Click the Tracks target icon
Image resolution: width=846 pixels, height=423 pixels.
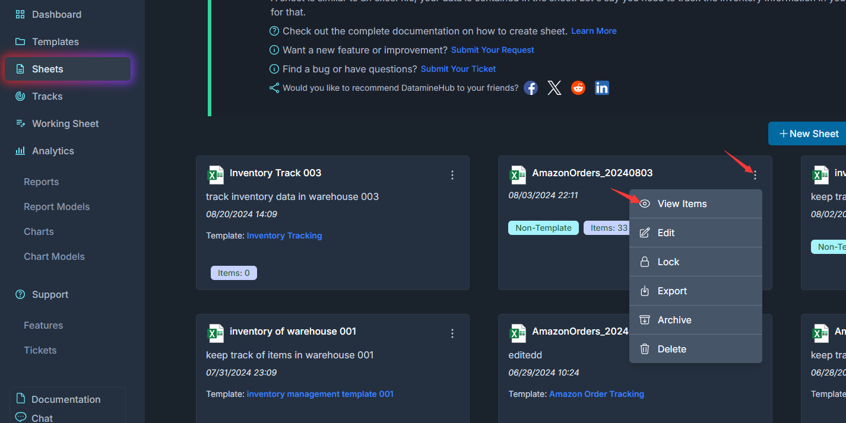(x=20, y=96)
